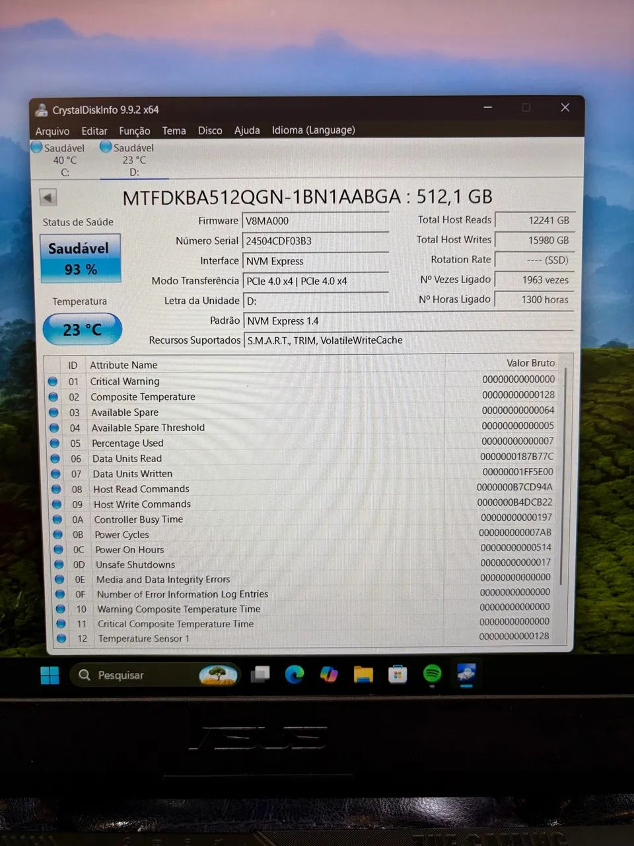Open the Disco menu
634x846 pixels.
tap(210, 131)
